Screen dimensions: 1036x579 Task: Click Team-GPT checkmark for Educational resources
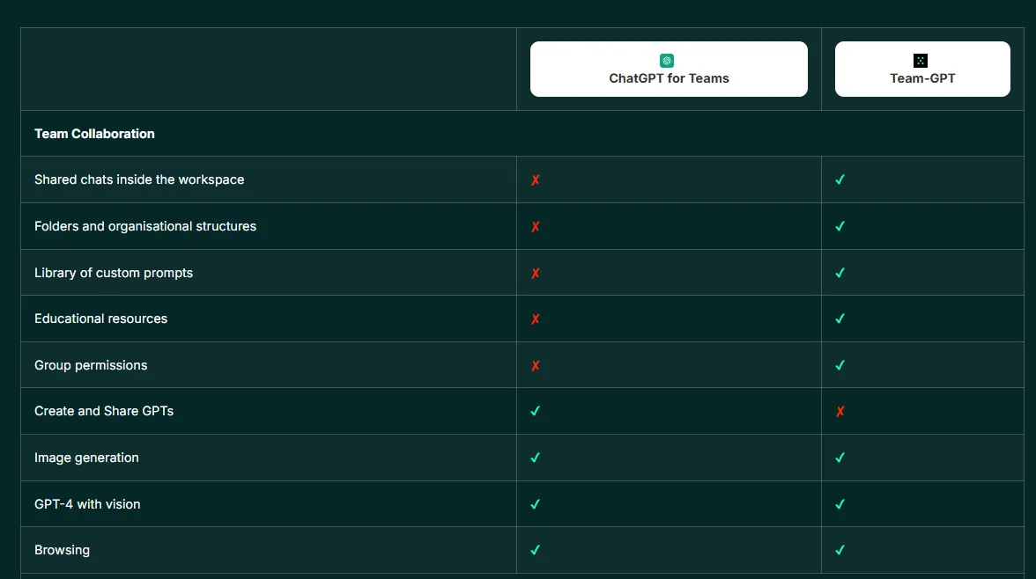[840, 319]
